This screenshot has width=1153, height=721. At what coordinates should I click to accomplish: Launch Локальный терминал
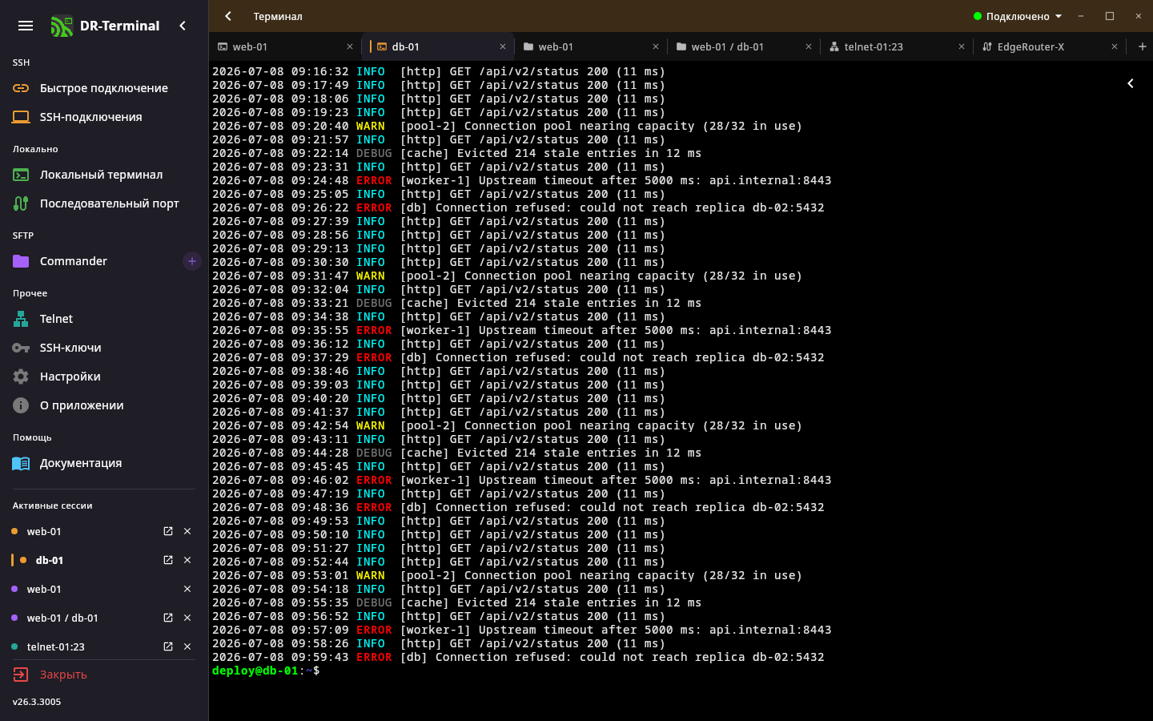click(x=104, y=175)
